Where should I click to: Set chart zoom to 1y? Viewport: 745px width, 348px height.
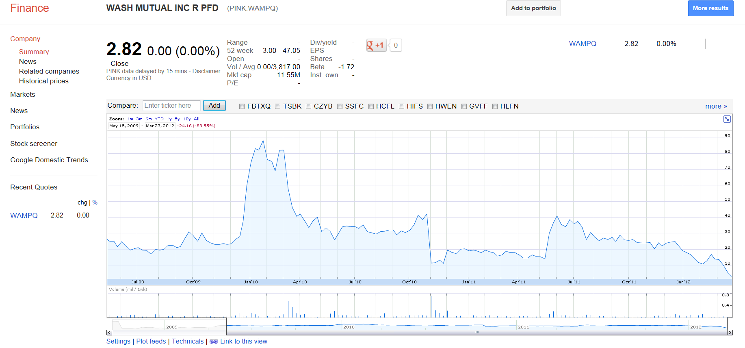[x=169, y=119]
